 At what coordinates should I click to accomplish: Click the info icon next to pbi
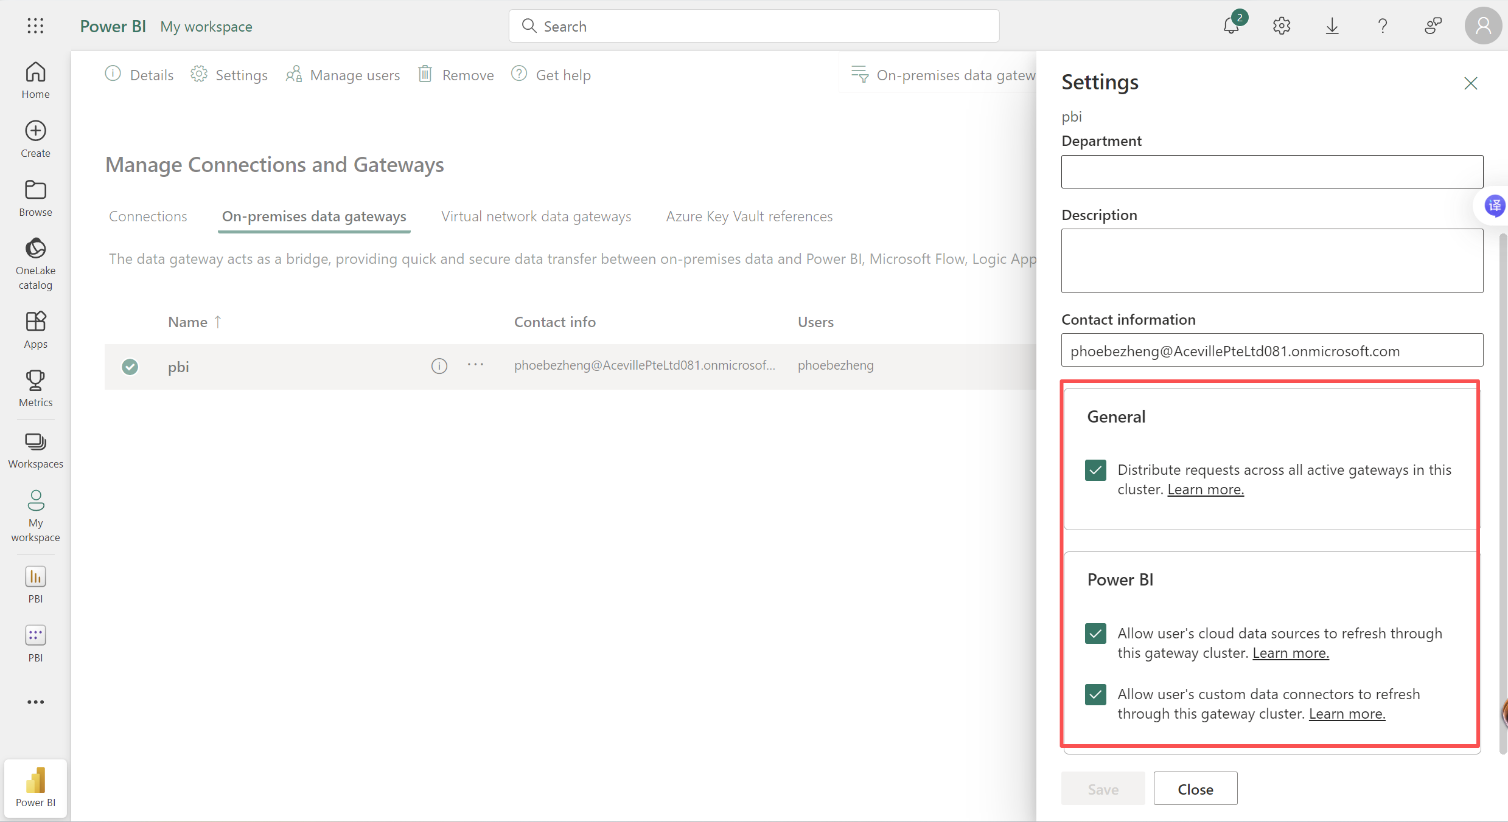(x=439, y=366)
